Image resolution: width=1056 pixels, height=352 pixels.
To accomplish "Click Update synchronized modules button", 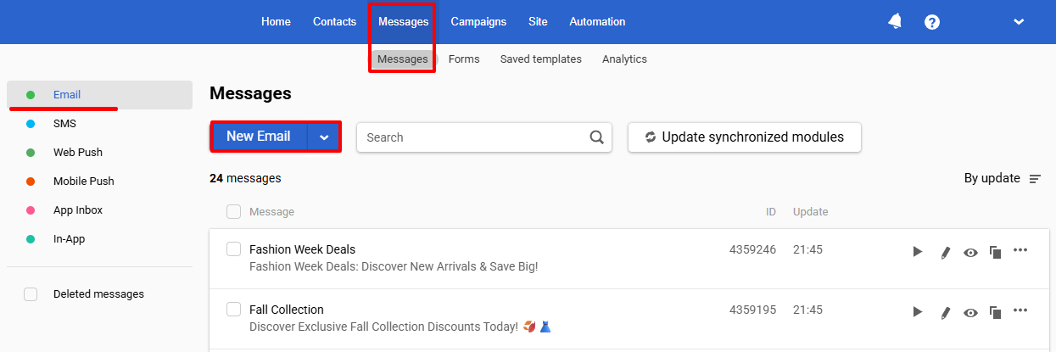I will (745, 137).
